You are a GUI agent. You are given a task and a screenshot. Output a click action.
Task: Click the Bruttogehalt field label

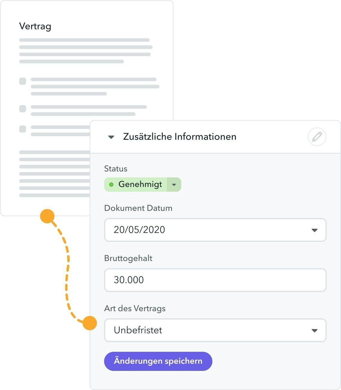128,258
